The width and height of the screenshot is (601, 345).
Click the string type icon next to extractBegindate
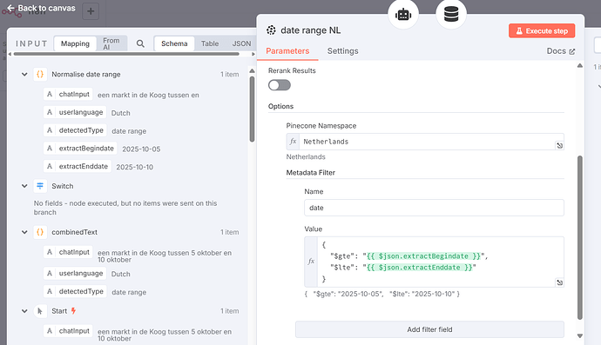50,149
